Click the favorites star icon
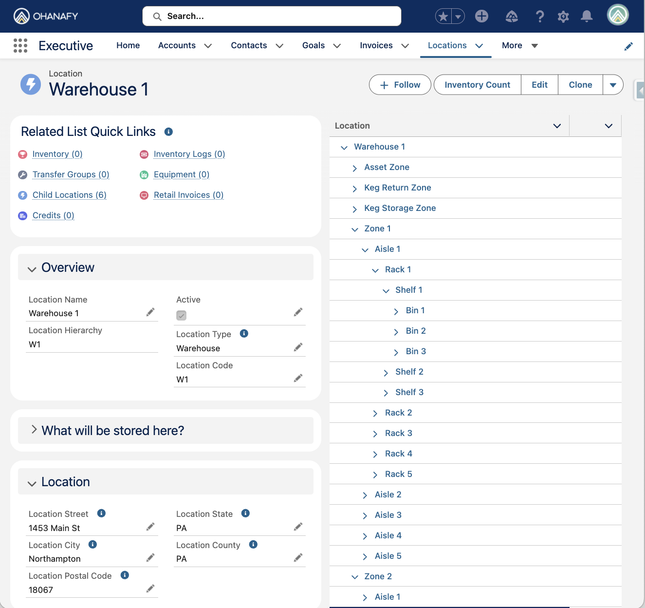The height and width of the screenshot is (608, 645). (x=442, y=16)
